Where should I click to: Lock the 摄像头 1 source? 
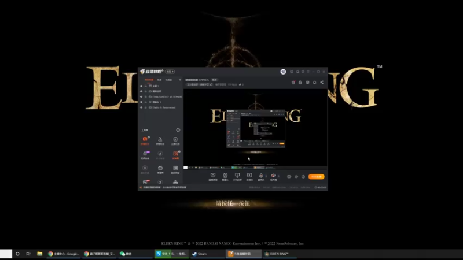[146, 102]
